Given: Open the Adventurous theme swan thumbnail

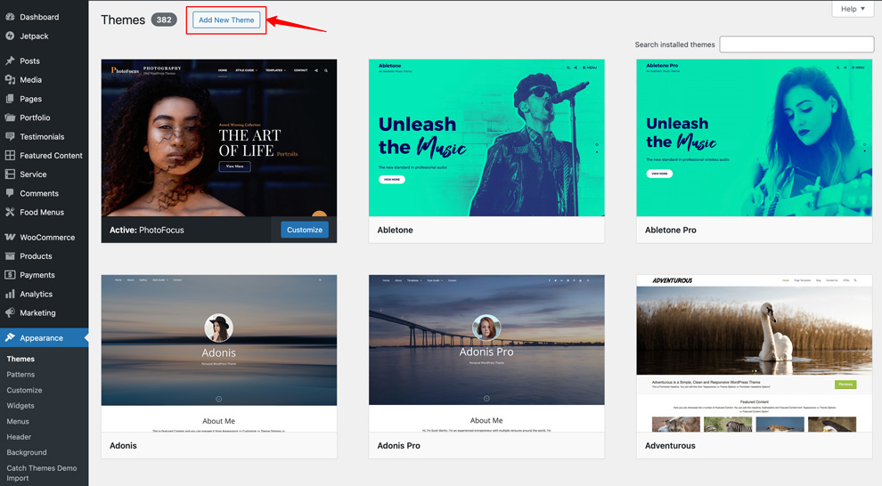Looking at the screenshot, I should point(754,353).
